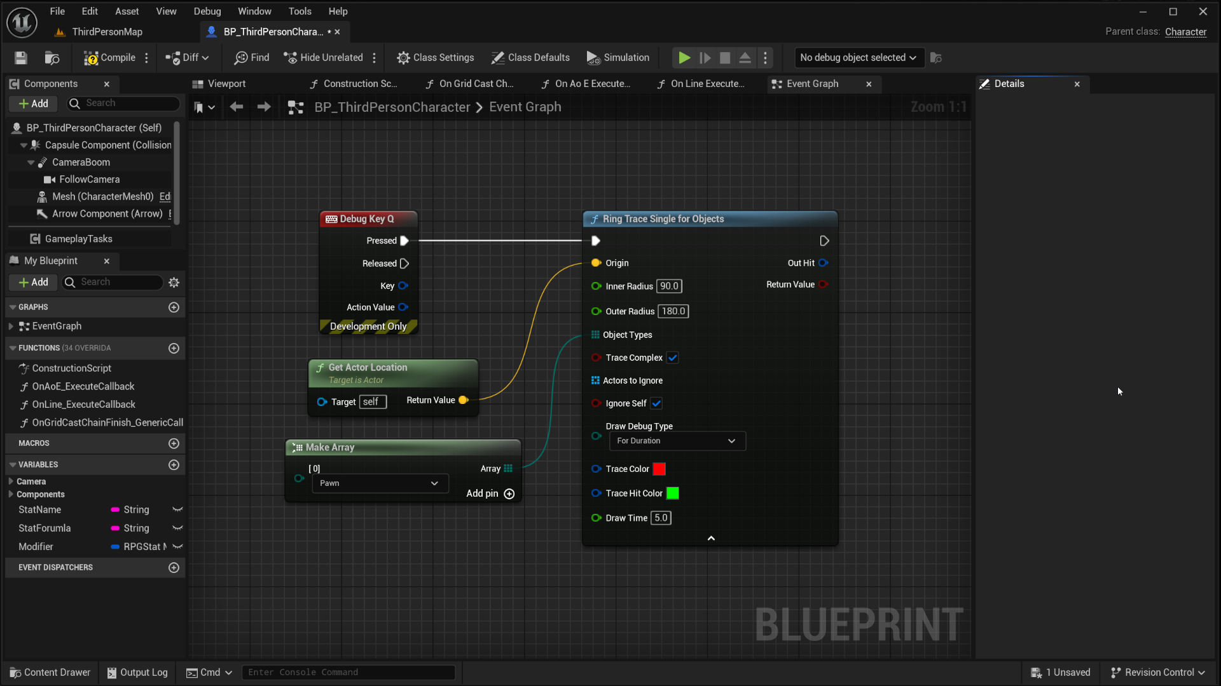Toggle StatForumla variable visibility eye

pos(177,528)
